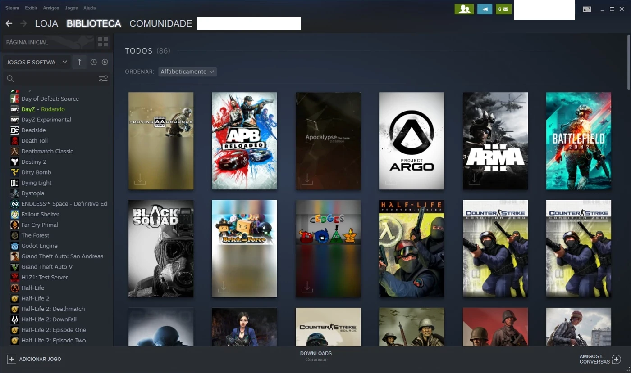Open friends list green icon
Image resolution: width=631 pixels, height=373 pixels.
pyautogui.click(x=464, y=9)
